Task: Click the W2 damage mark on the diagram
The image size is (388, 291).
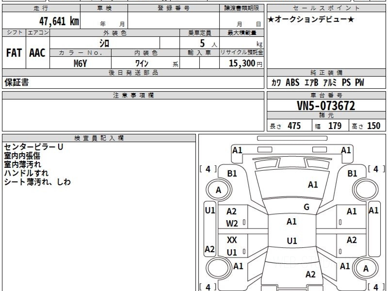Action: tap(232, 223)
